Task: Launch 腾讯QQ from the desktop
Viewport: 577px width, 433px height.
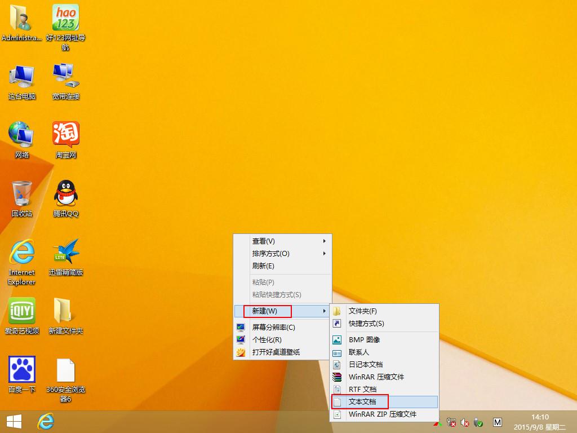Action: click(65, 193)
